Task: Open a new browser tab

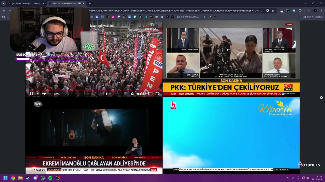Action: click(x=90, y=4)
